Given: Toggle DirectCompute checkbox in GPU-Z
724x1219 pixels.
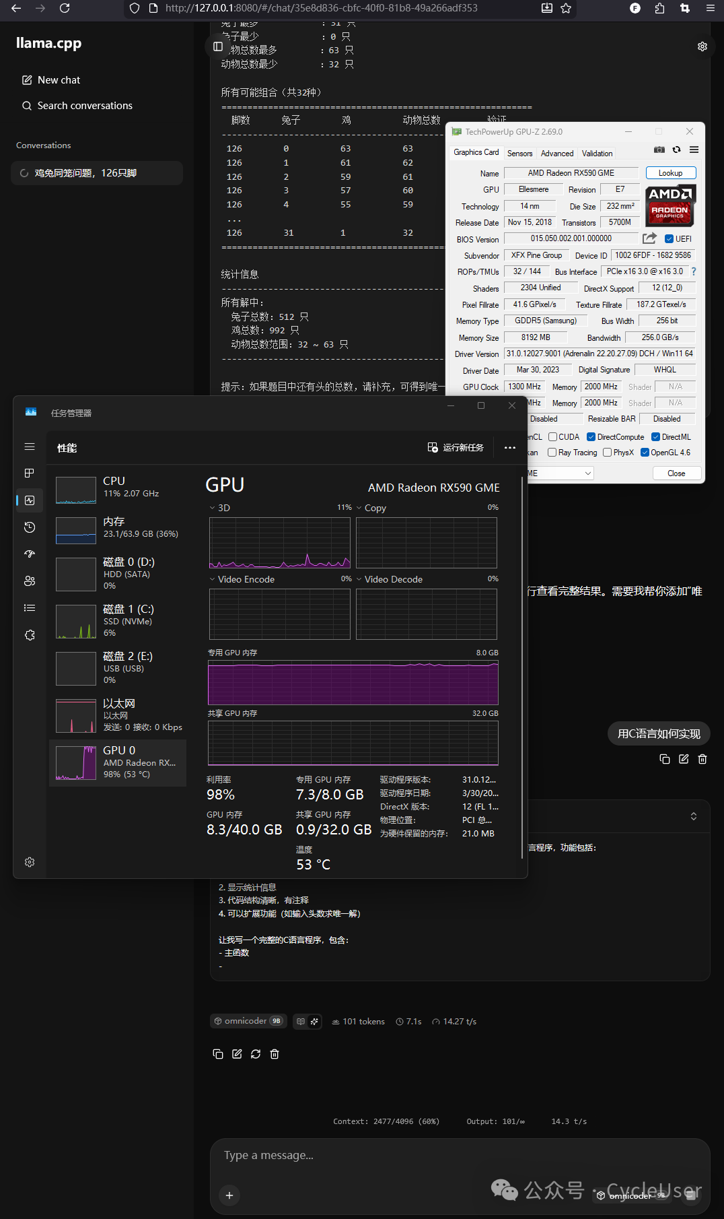Looking at the screenshot, I should pyautogui.click(x=591, y=437).
